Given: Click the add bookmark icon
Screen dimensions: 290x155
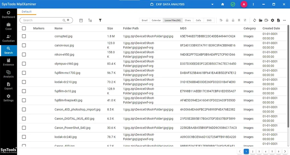Looking at the screenshot, I should point(239,20).
